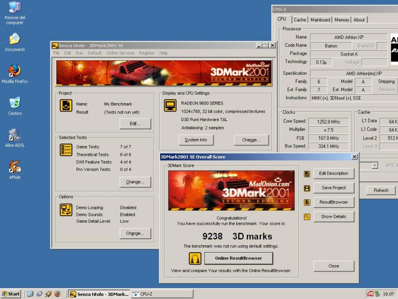Open the Default menu in 3DMark2001
Image resolution: width=398 pixels, height=299 pixels.
coord(95,53)
